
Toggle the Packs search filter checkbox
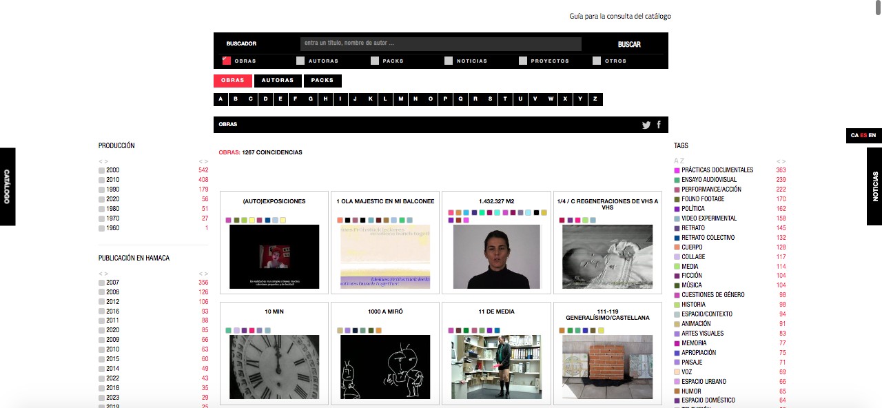[375, 61]
